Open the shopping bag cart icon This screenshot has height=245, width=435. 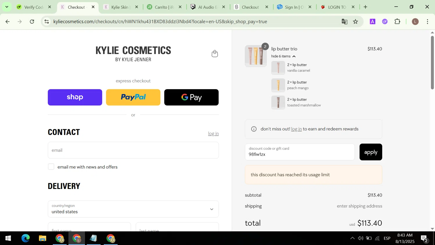point(215,54)
